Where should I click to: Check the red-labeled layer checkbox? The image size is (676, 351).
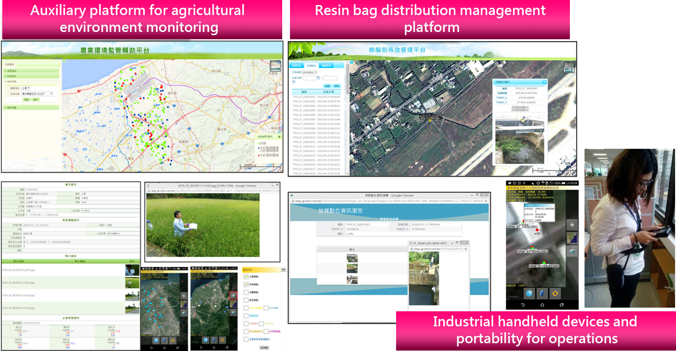(x=246, y=324)
